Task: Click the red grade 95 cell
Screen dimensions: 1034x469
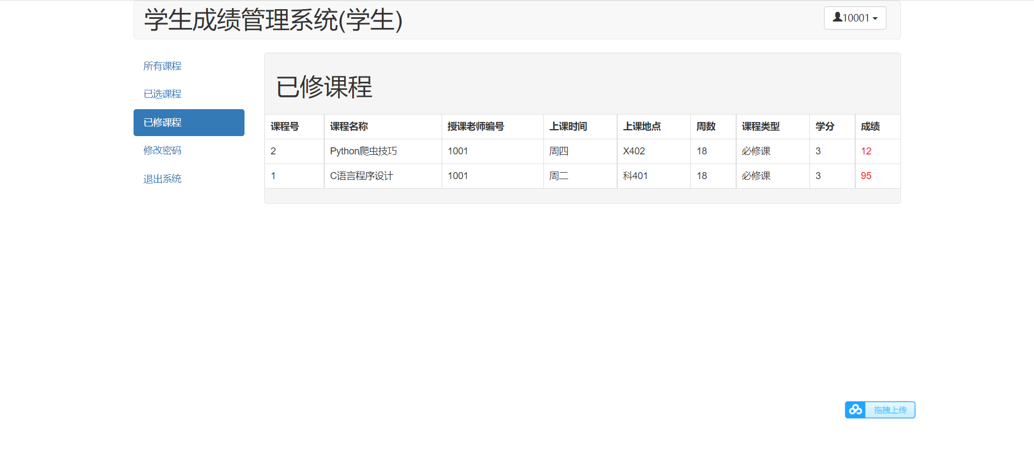Action: 878,176
